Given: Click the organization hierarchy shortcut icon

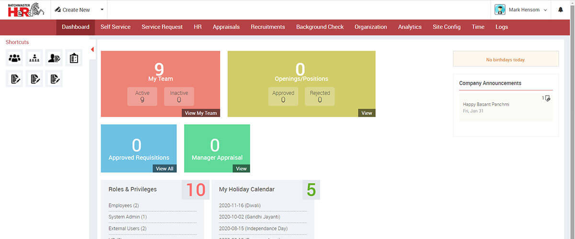Looking at the screenshot, I should [34, 58].
